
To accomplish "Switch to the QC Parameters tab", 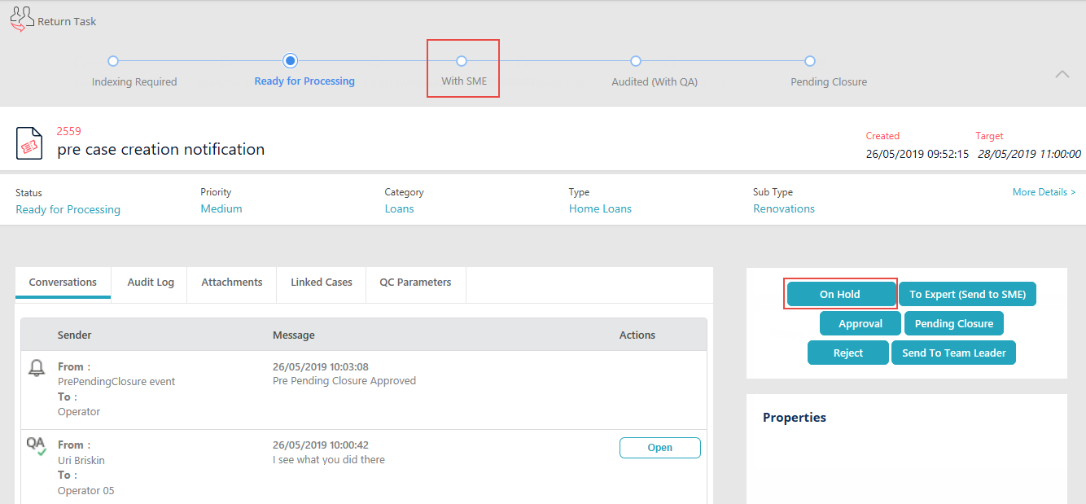I will click(415, 283).
